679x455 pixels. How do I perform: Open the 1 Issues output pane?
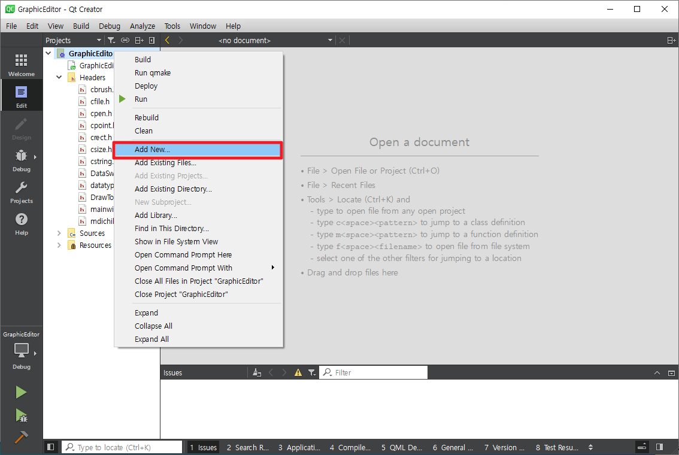tap(203, 447)
